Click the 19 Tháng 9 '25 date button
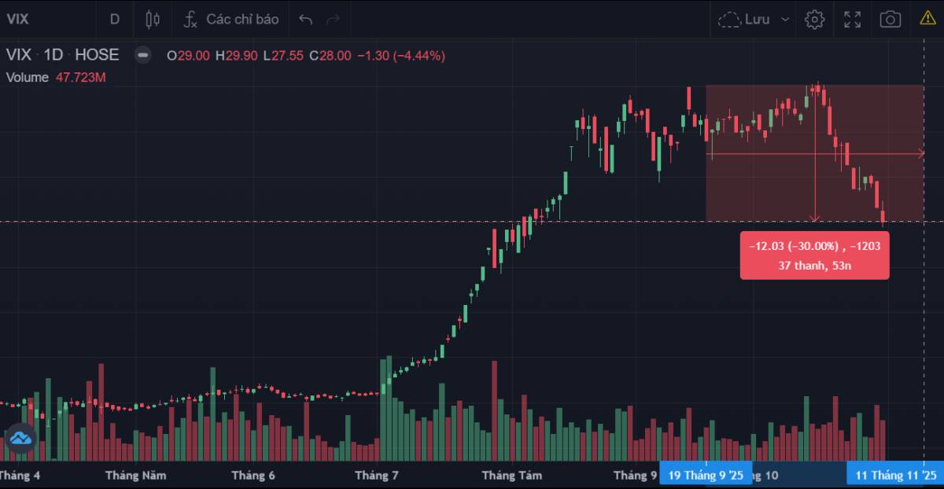The width and height of the screenshot is (944, 489). click(707, 475)
